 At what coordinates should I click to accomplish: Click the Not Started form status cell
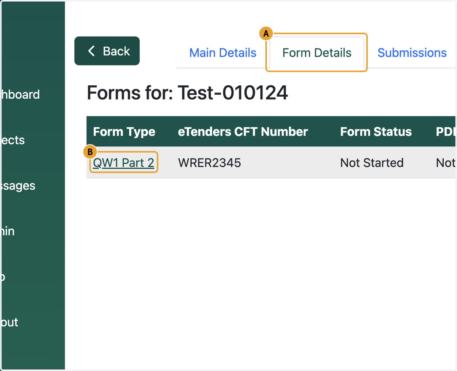(x=372, y=163)
